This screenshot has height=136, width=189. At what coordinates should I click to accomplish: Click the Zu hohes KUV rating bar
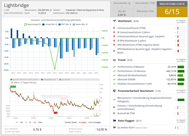[x=181, y=128]
